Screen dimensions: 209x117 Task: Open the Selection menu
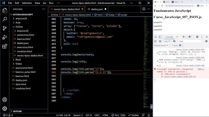27,3
